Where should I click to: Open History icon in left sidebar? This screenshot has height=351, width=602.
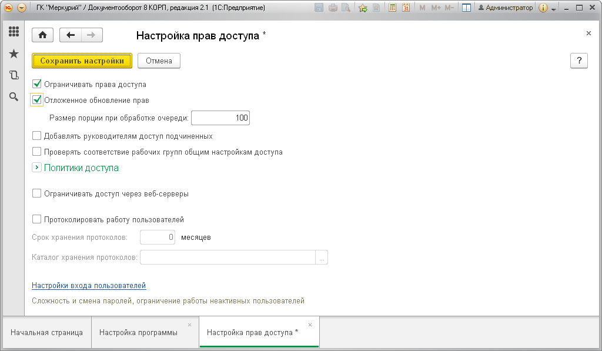tap(14, 75)
